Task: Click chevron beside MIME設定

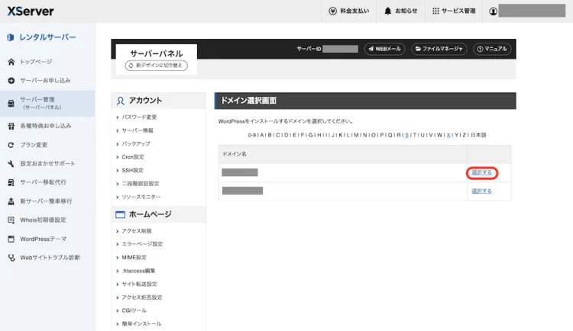Action: click(118, 258)
